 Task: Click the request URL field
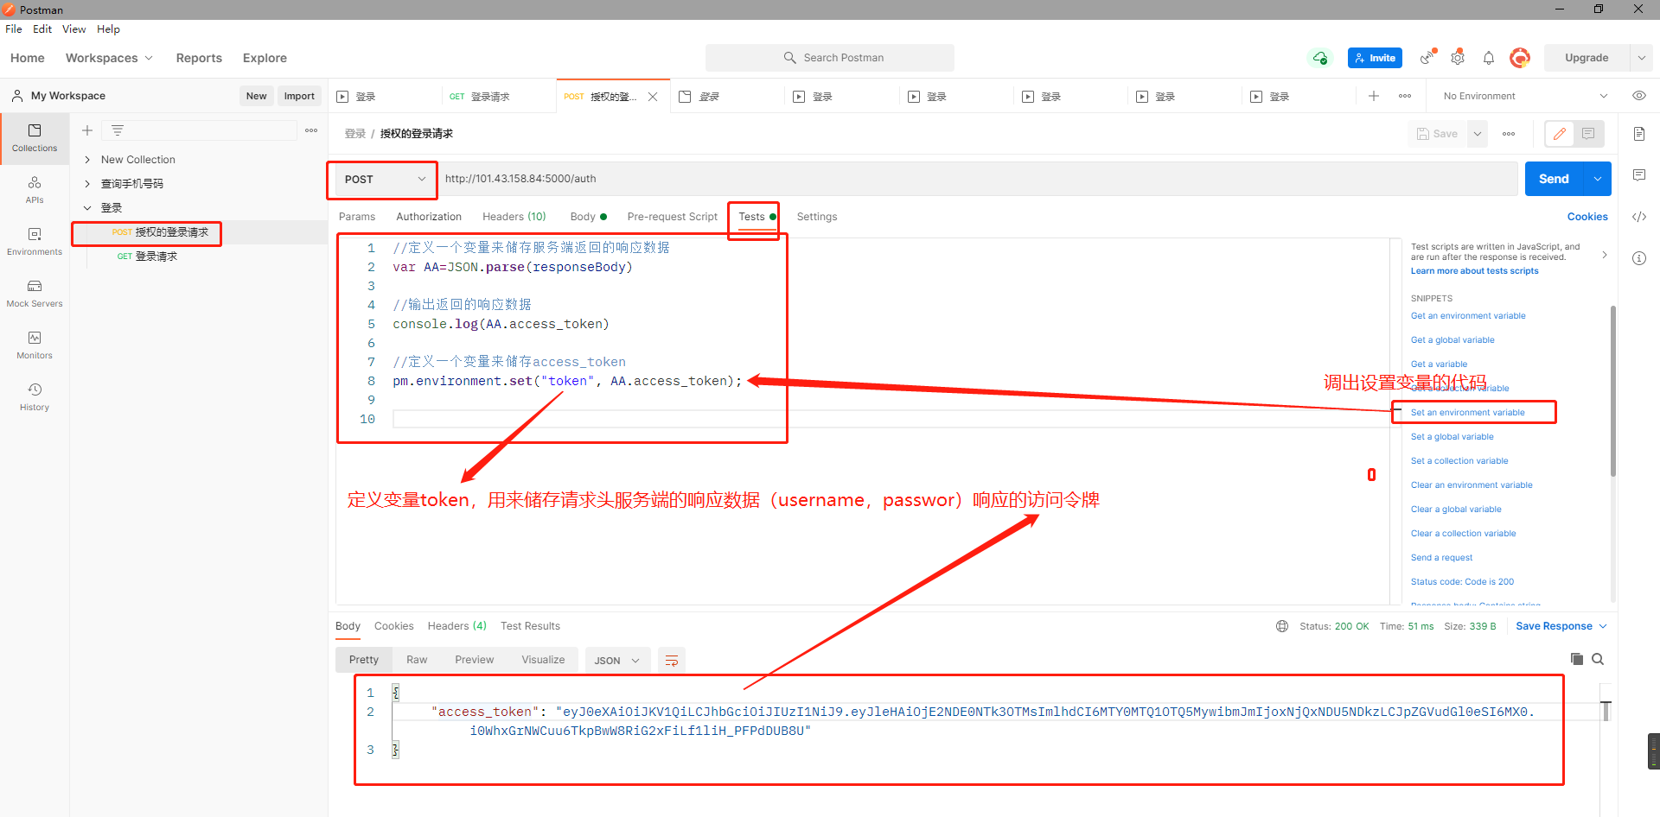(x=979, y=179)
